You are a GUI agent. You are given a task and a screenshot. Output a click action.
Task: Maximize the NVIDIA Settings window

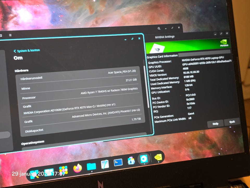[221, 34]
